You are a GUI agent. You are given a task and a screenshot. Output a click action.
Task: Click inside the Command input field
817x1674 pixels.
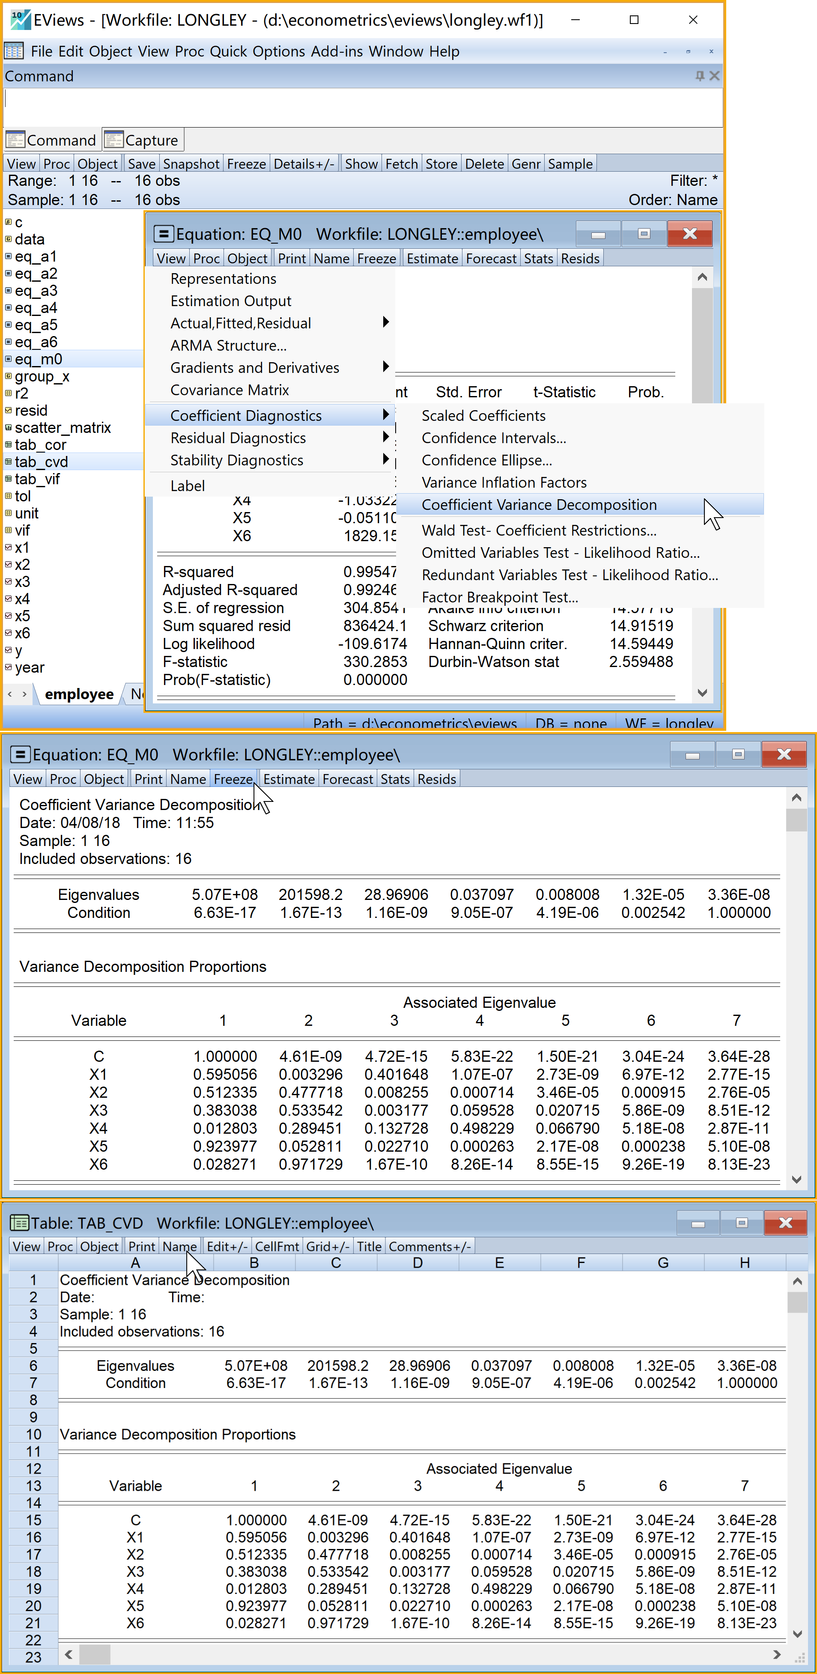click(363, 107)
